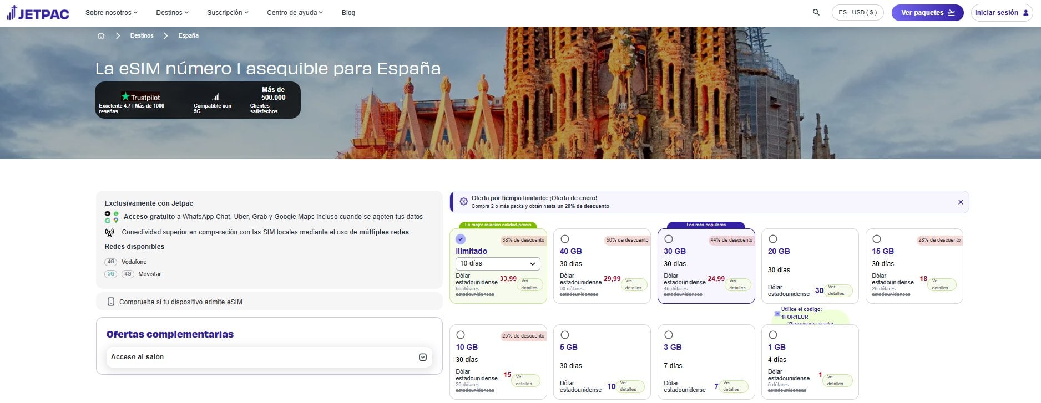Open the Blog page
This screenshot has width=1041, height=403.
tap(348, 13)
